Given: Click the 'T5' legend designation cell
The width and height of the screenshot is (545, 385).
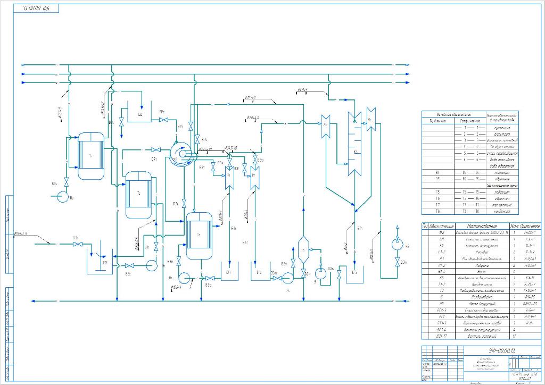Looking at the screenshot, I should [437, 191].
